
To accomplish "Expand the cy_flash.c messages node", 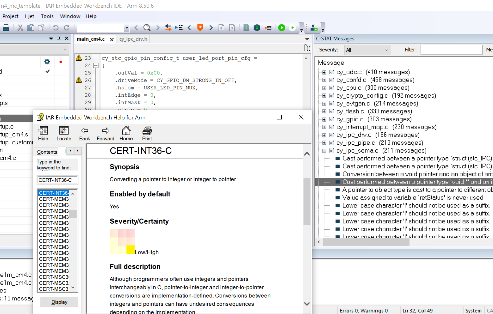I will click(x=324, y=111).
